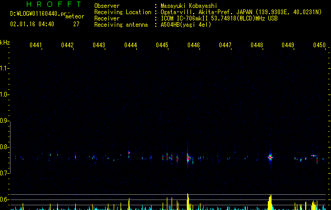The width and height of the screenshot is (331, 210).
Task: Click the 1.1 kHz axis label
Action: [x=4, y=68]
